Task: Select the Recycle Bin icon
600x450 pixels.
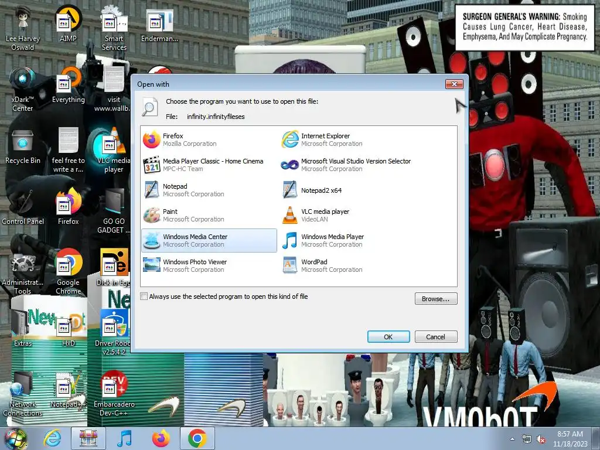Action: point(23,147)
